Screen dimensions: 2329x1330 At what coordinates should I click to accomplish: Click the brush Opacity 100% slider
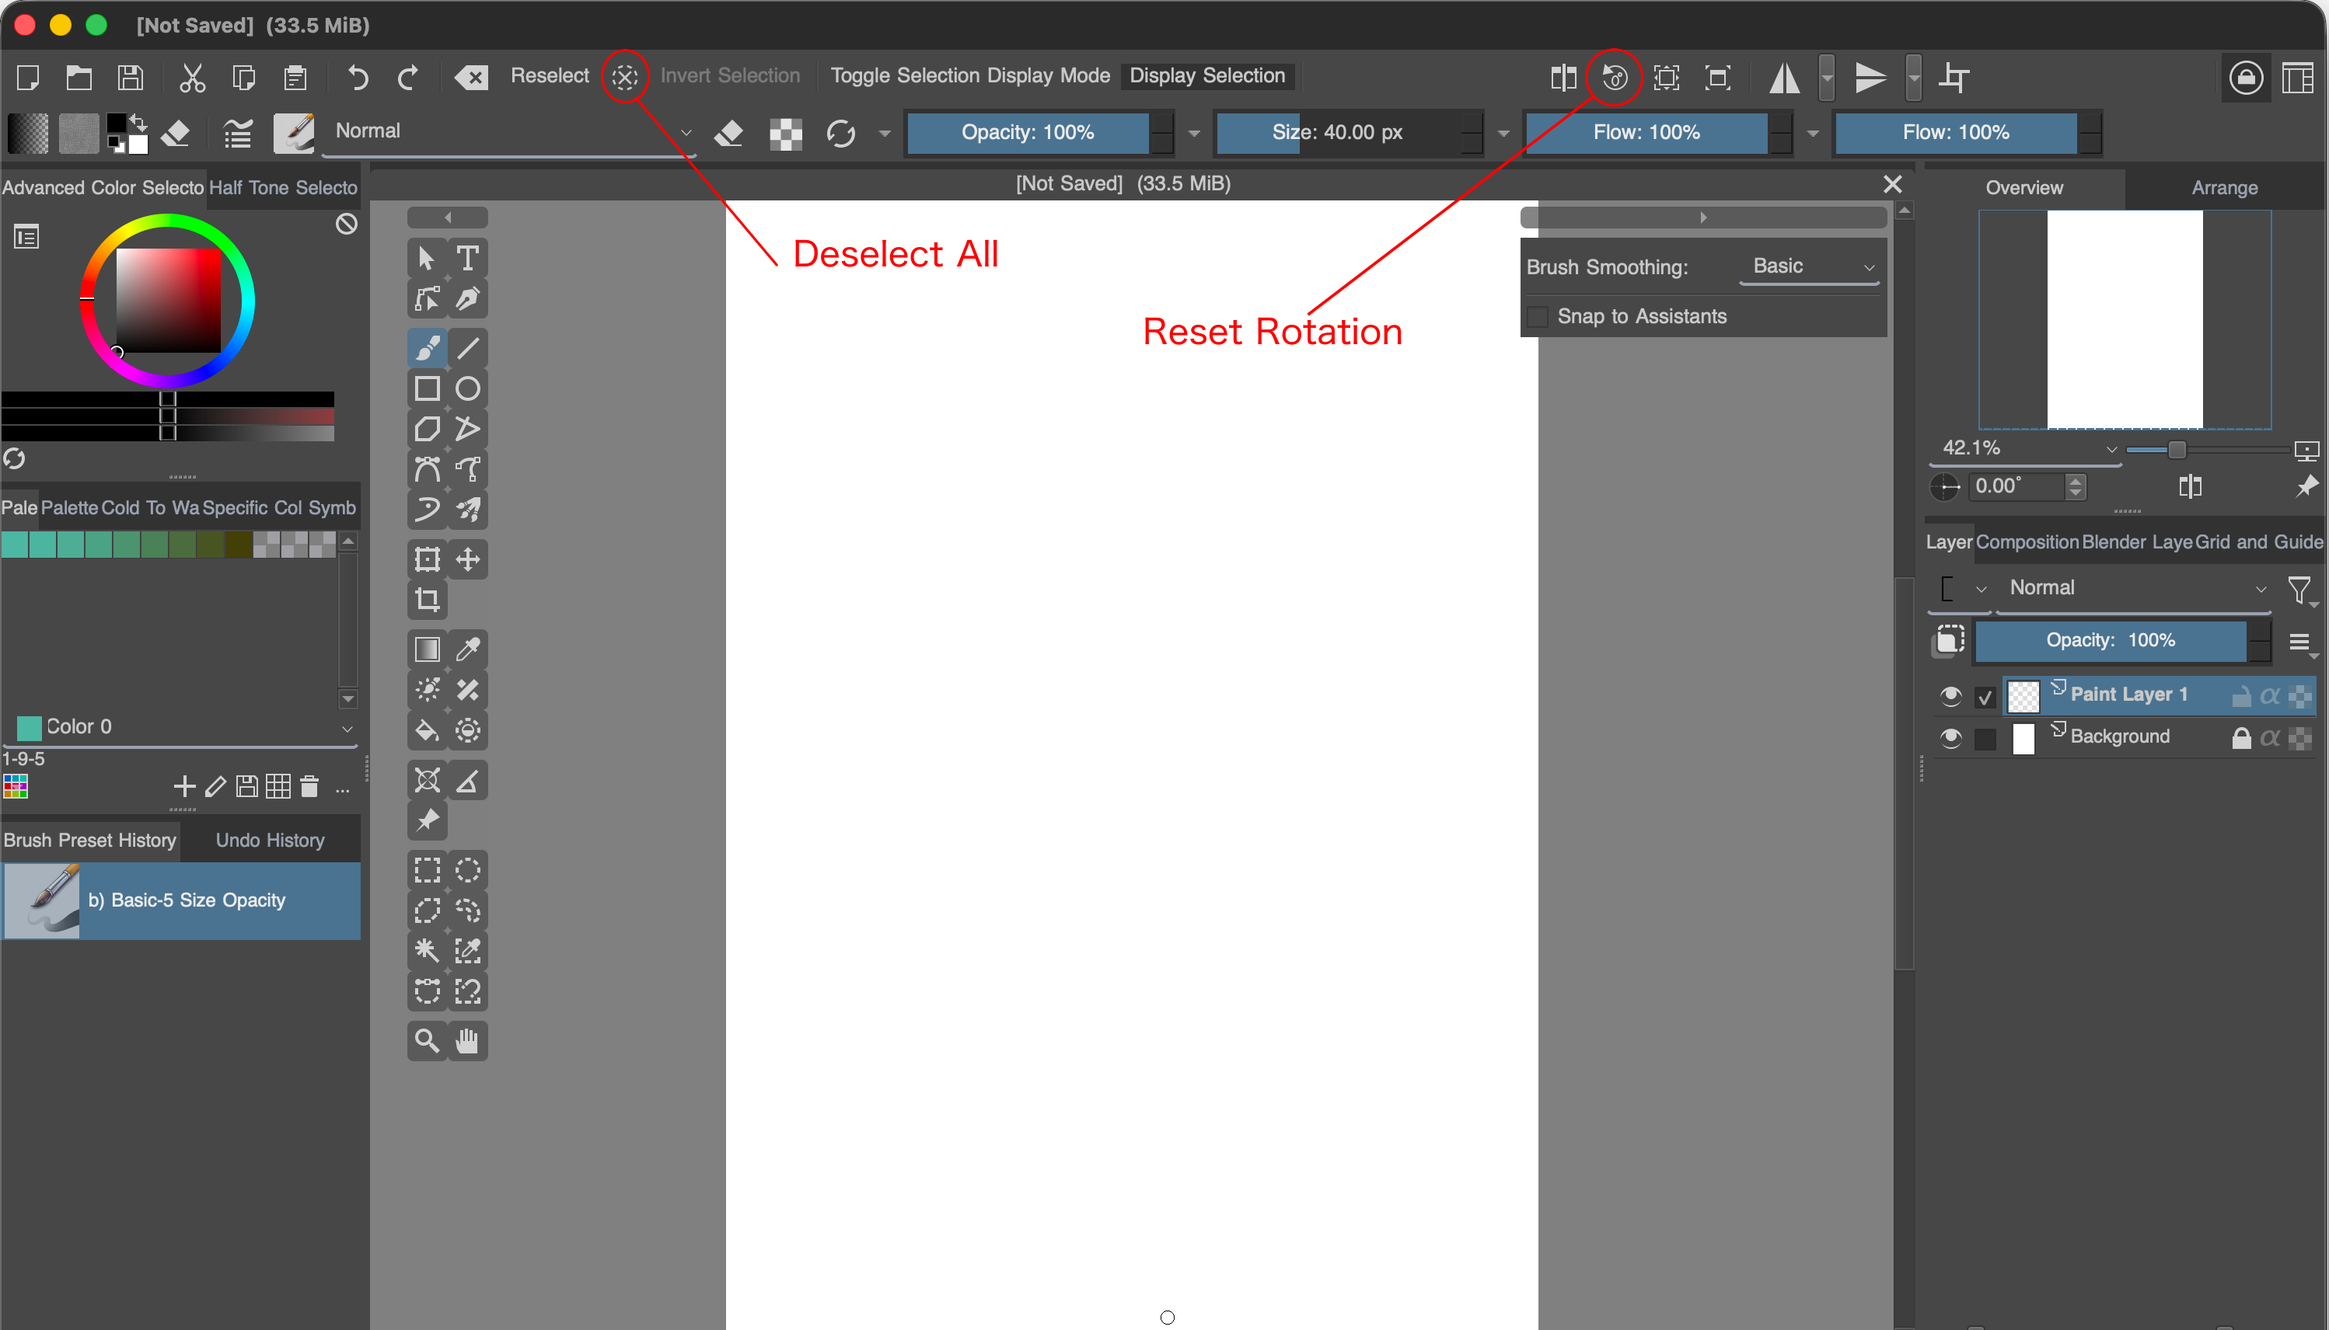point(1028,132)
